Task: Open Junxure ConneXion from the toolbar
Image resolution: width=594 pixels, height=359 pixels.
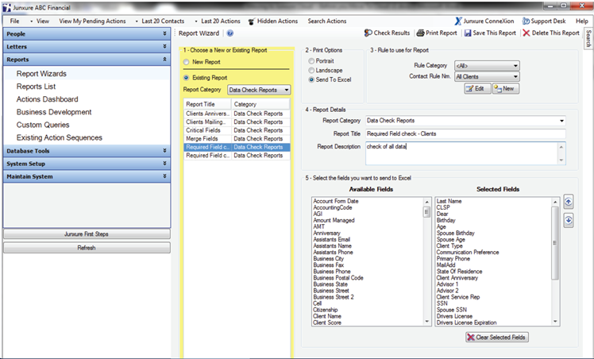Action: pyautogui.click(x=484, y=21)
